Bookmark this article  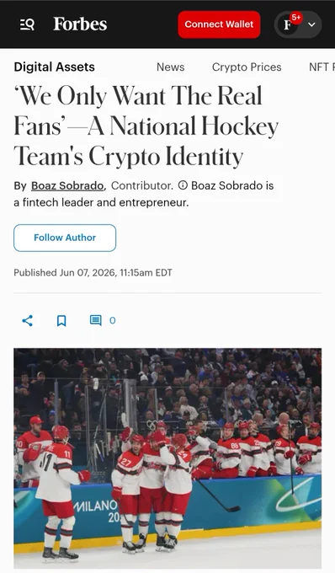click(61, 321)
